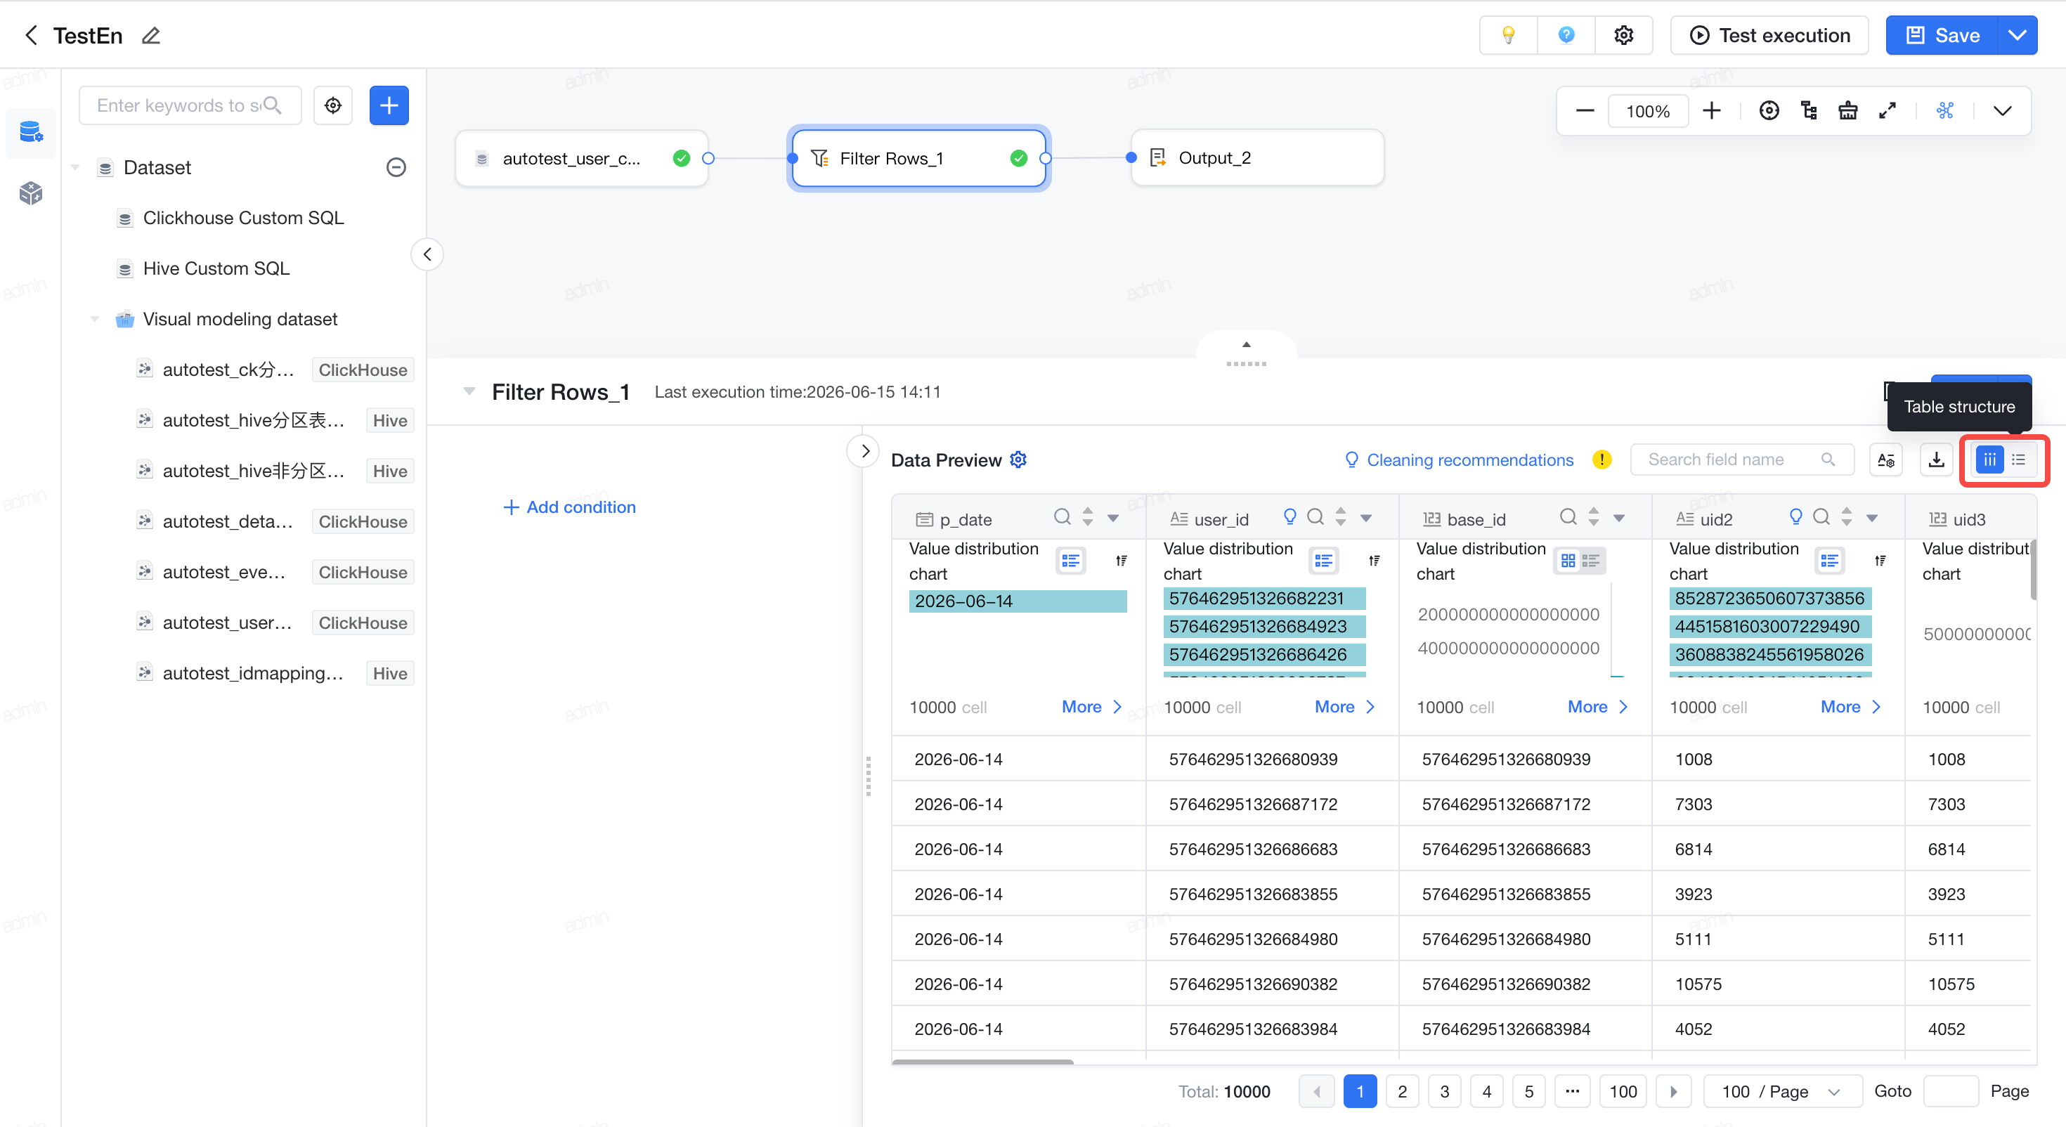Go to page 3 in pagination
The image size is (2066, 1127).
(x=1444, y=1091)
